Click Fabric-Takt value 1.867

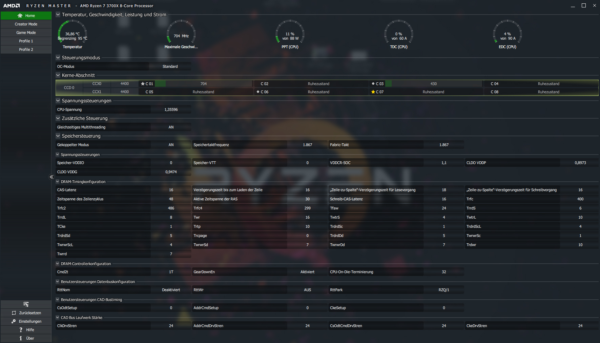click(444, 145)
